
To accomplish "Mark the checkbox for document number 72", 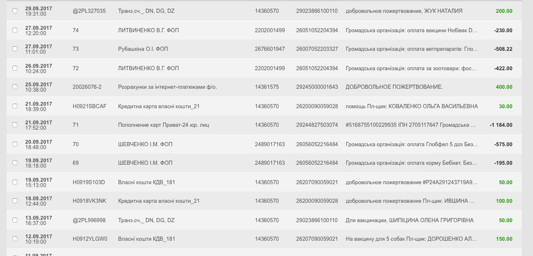I will (15, 68).
